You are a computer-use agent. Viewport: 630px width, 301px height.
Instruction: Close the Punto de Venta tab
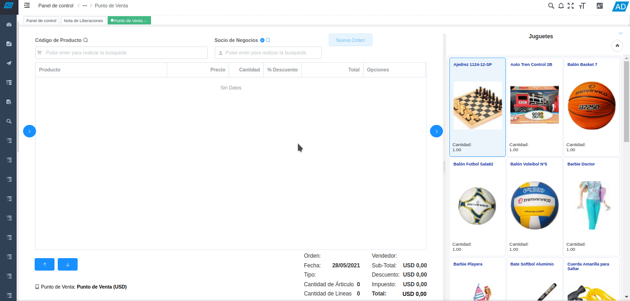[145, 21]
